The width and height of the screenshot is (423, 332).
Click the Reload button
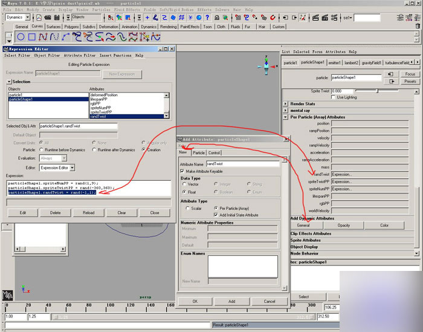pyautogui.click(x=88, y=213)
